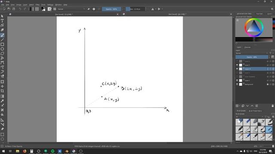275x154 pixels.
Task: Select the Move tool
Action: point(2,86)
